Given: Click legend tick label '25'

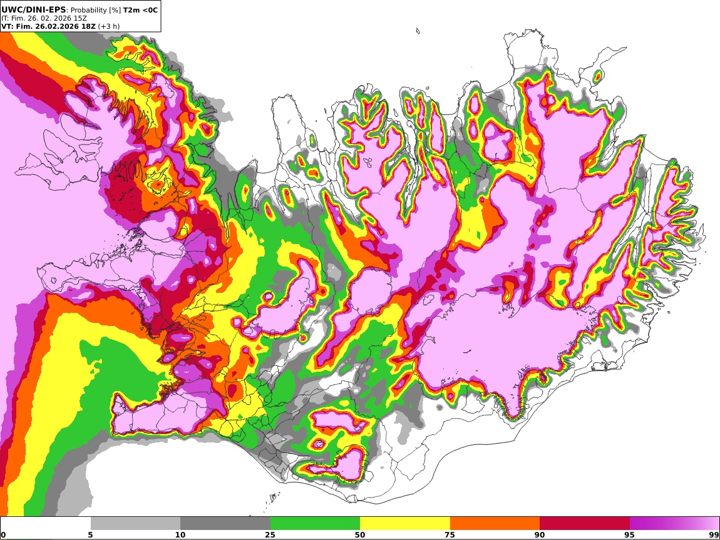Looking at the screenshot, I should 270,534.
